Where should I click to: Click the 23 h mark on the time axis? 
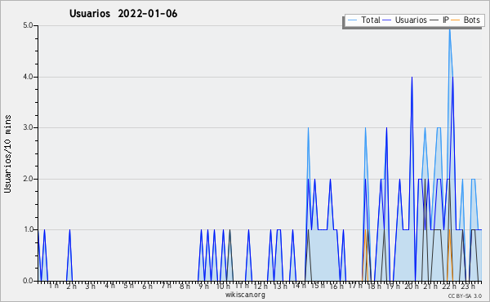pos(468,286)
